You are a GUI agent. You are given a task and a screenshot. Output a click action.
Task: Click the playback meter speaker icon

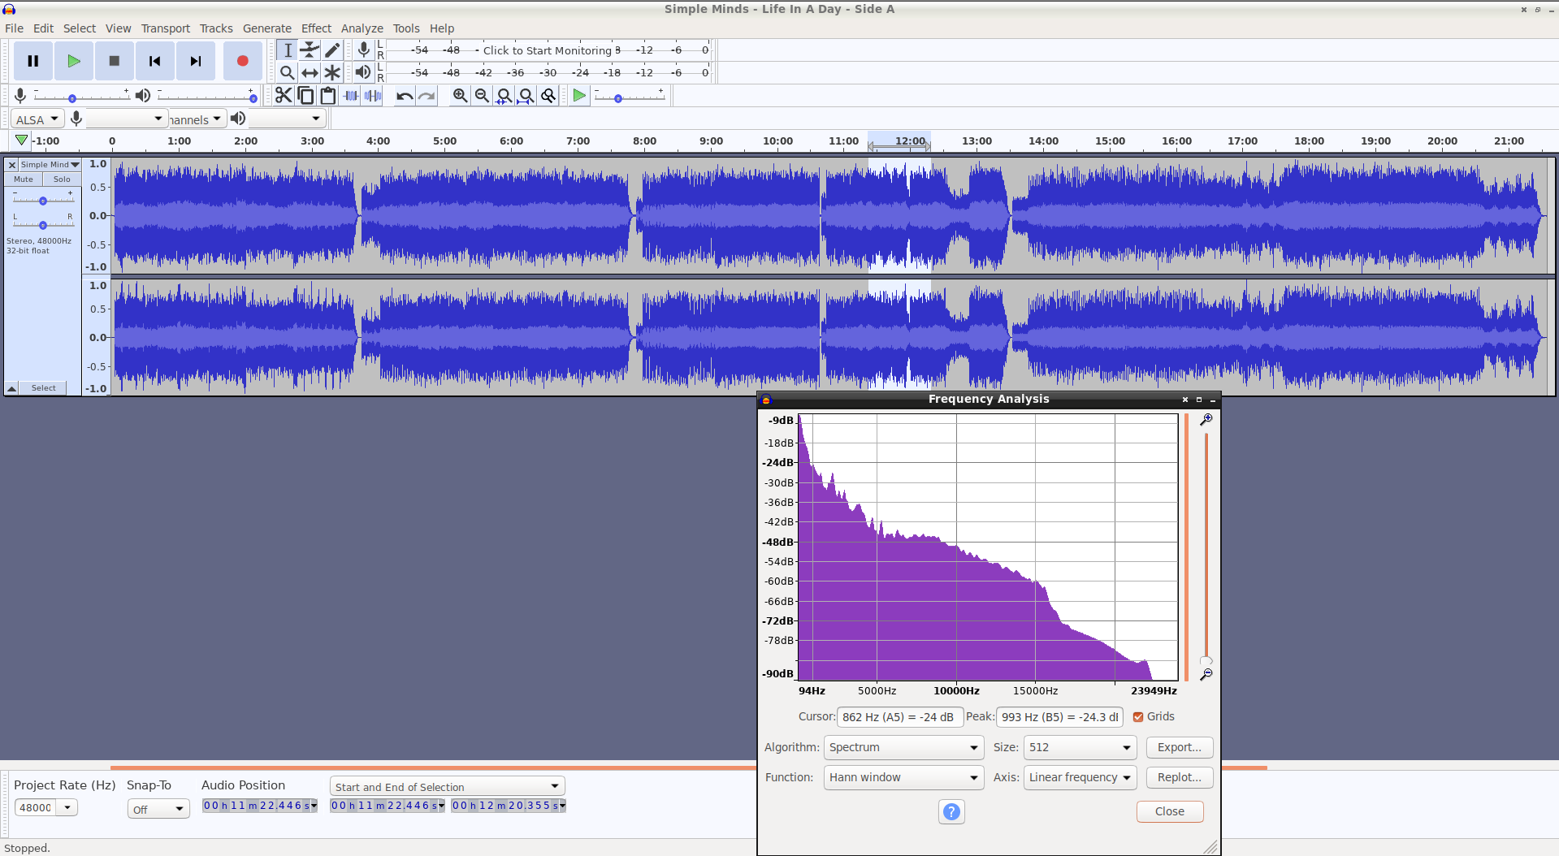(x=363, y=73)
